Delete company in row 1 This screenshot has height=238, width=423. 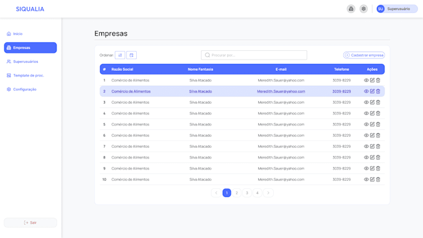(x=378, y=80)
